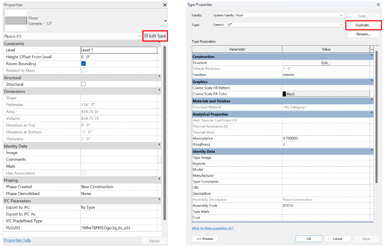Click the Coarse Scale Fill Pattern value cell
Image resolution: width=384 pixels, height=247 pixels.
[x=326, y=88]
